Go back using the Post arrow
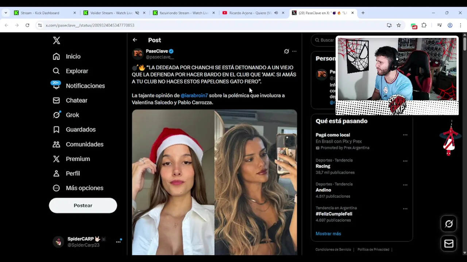The image size is (467, 262). coord(135,40)
